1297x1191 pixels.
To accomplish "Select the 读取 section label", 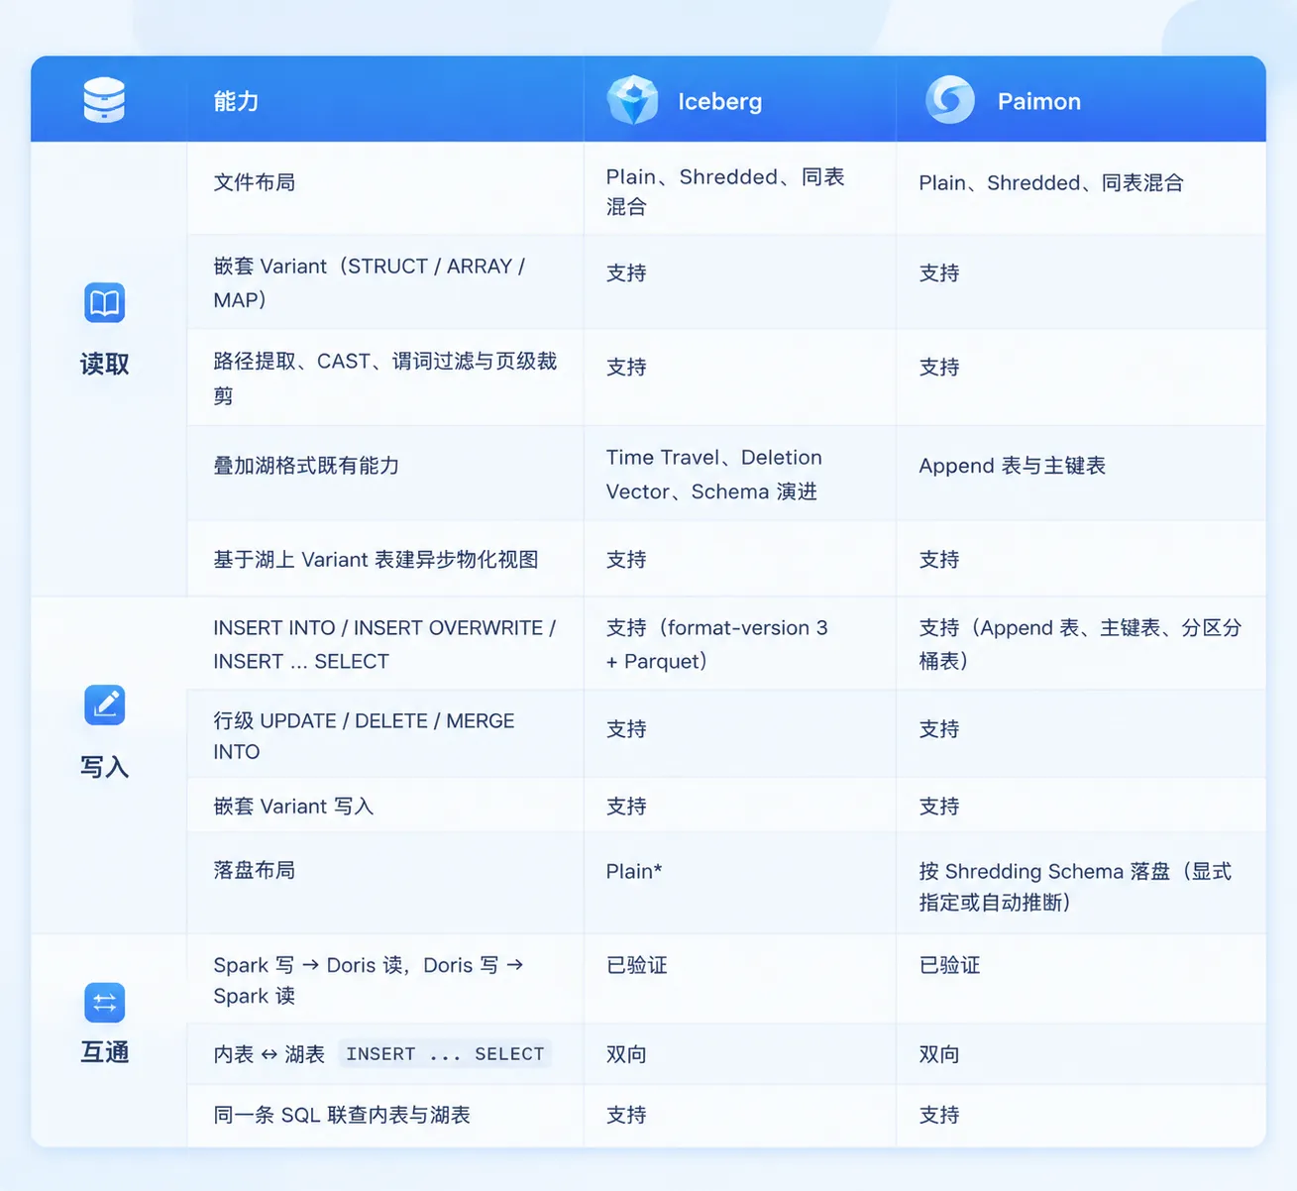I will pos(104,364).
